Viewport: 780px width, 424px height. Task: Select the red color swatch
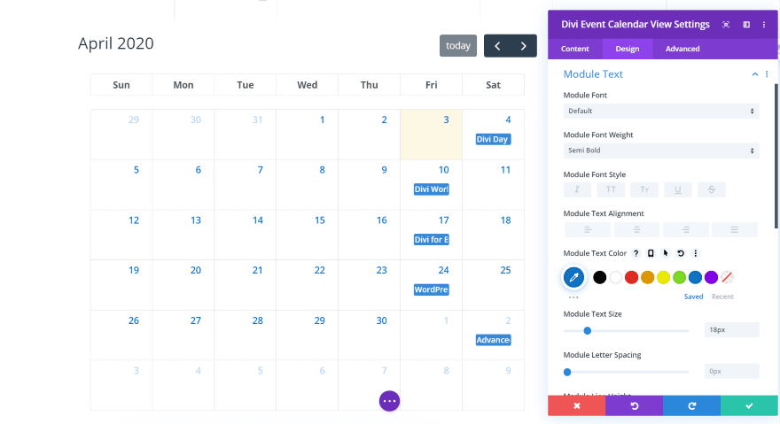tap(631, 278)
